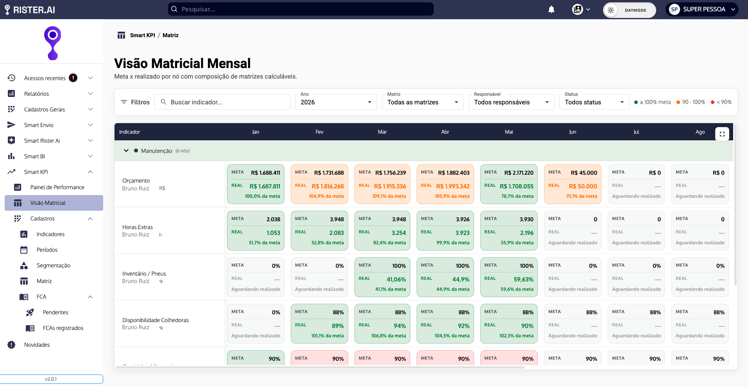
Task: Select the Períodos calendar icon
Action: 24,250
